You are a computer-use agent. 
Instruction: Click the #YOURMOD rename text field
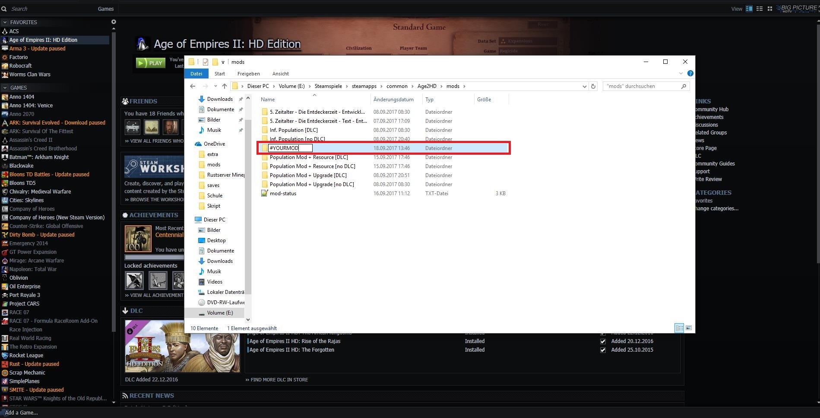click(290, 148)
